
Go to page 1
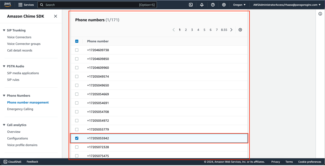180,30
